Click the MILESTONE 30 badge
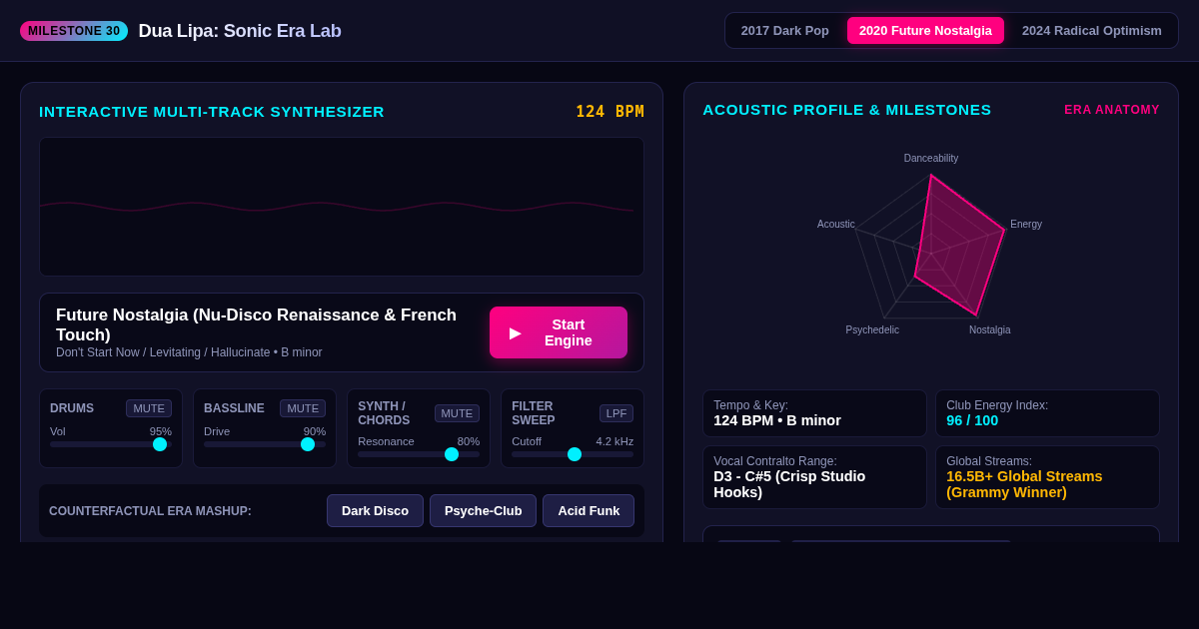The width and height of the screenshot is (1199, 629). pyautogui.click(x=74, y=31)
